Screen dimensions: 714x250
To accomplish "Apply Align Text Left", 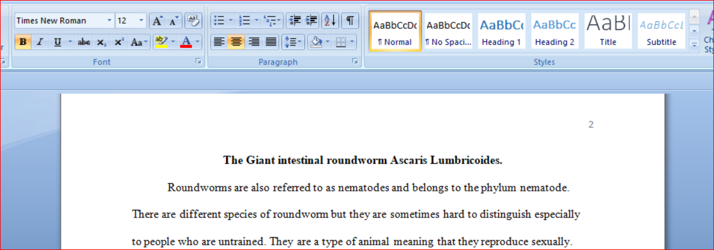I will 219,42.
